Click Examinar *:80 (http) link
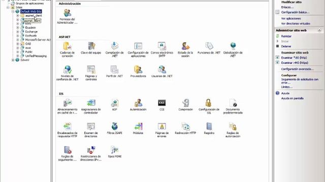The width and height of the screenshot is (325, 182). point(294,58)
